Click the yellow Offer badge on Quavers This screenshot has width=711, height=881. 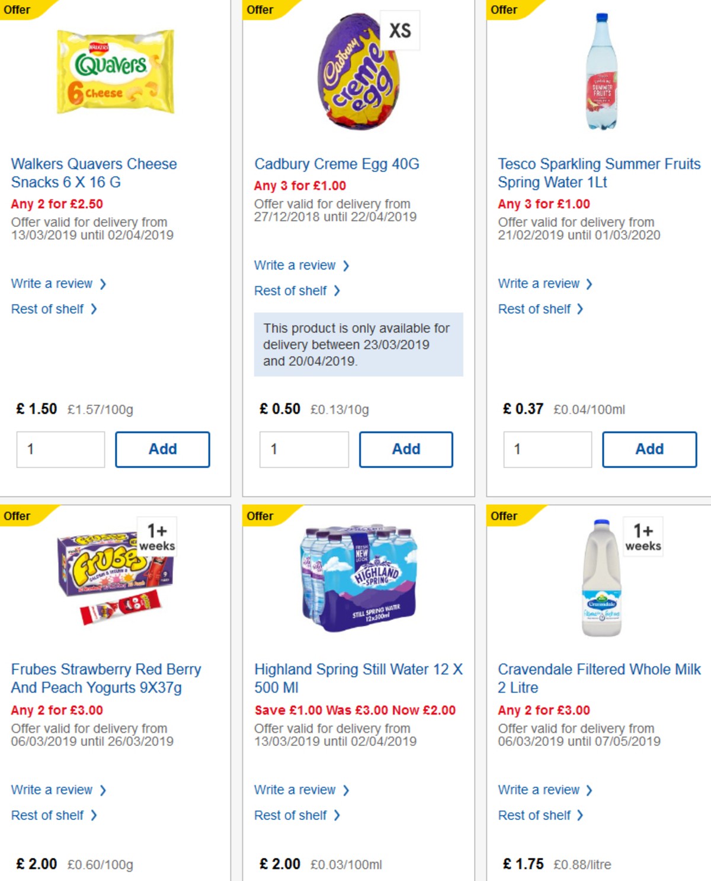tap(18, 9)
